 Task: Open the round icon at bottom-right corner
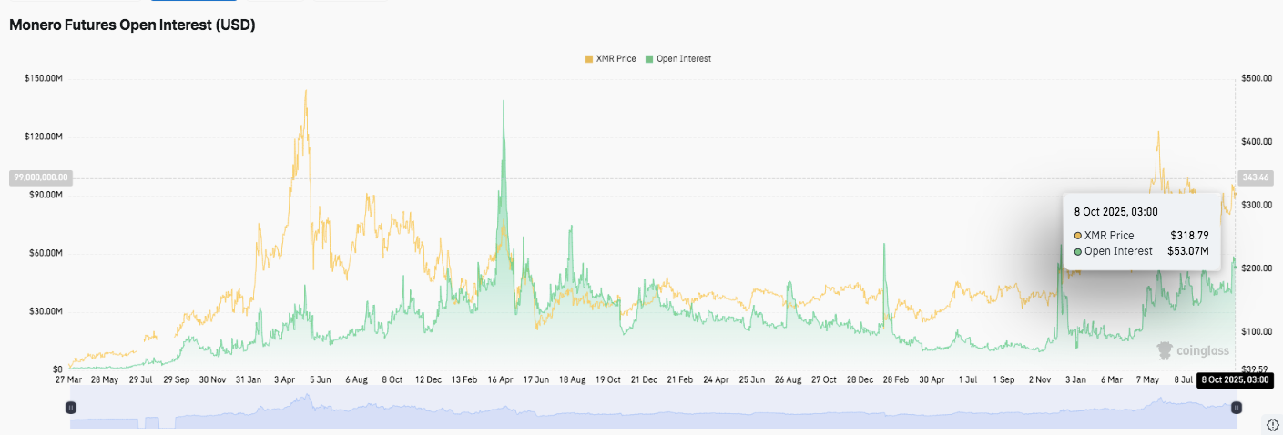(1273, 424)
